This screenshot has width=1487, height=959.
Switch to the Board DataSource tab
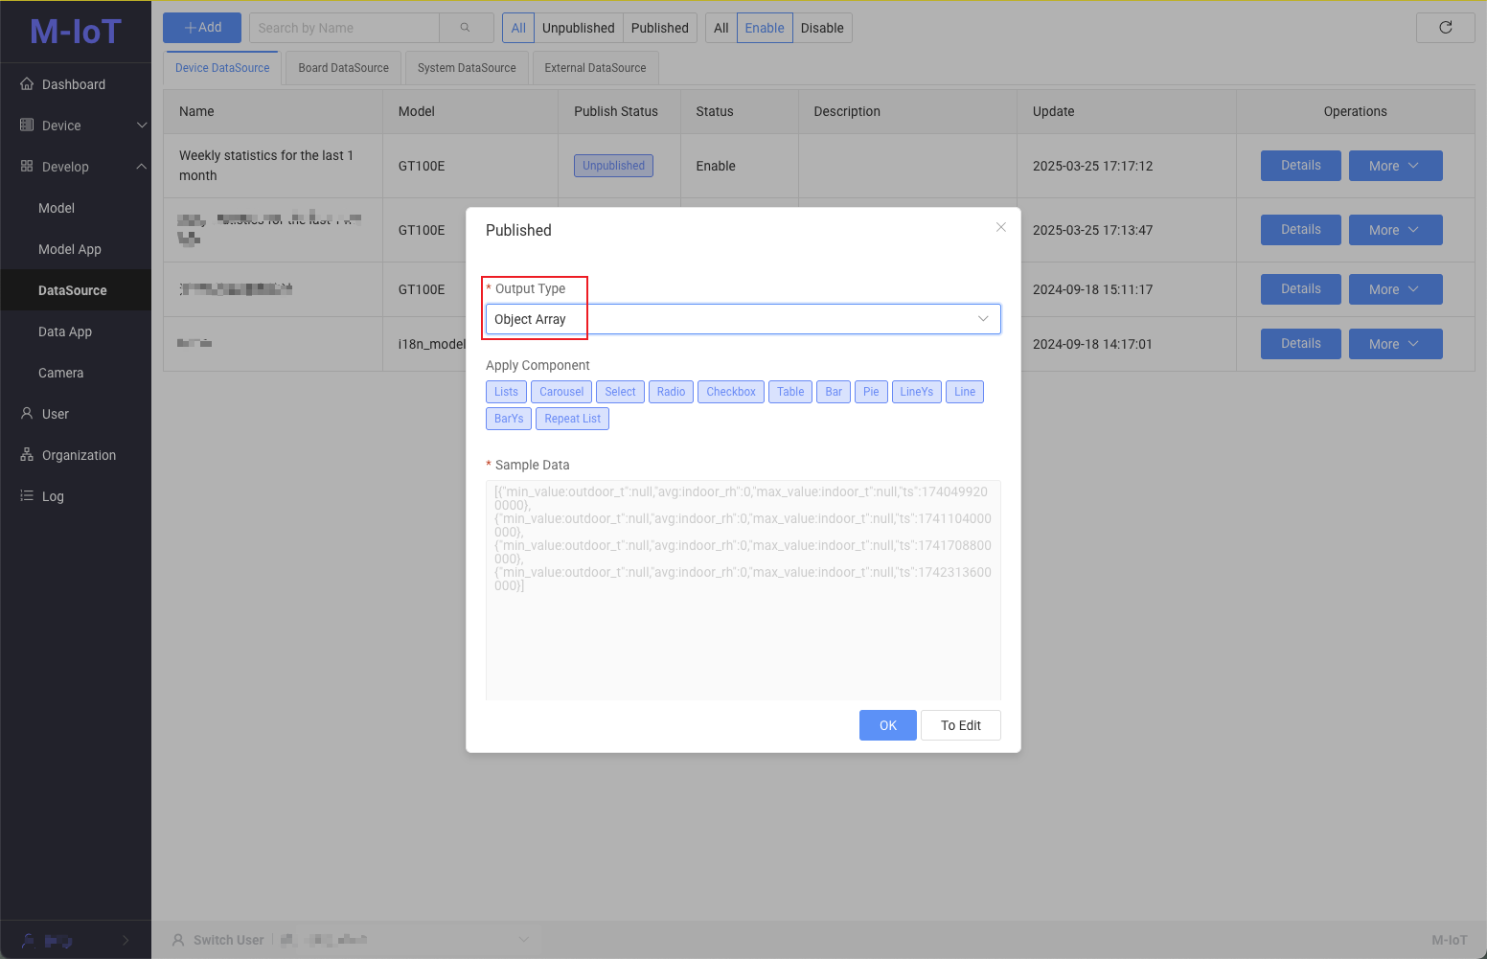[x=343, y=68]
